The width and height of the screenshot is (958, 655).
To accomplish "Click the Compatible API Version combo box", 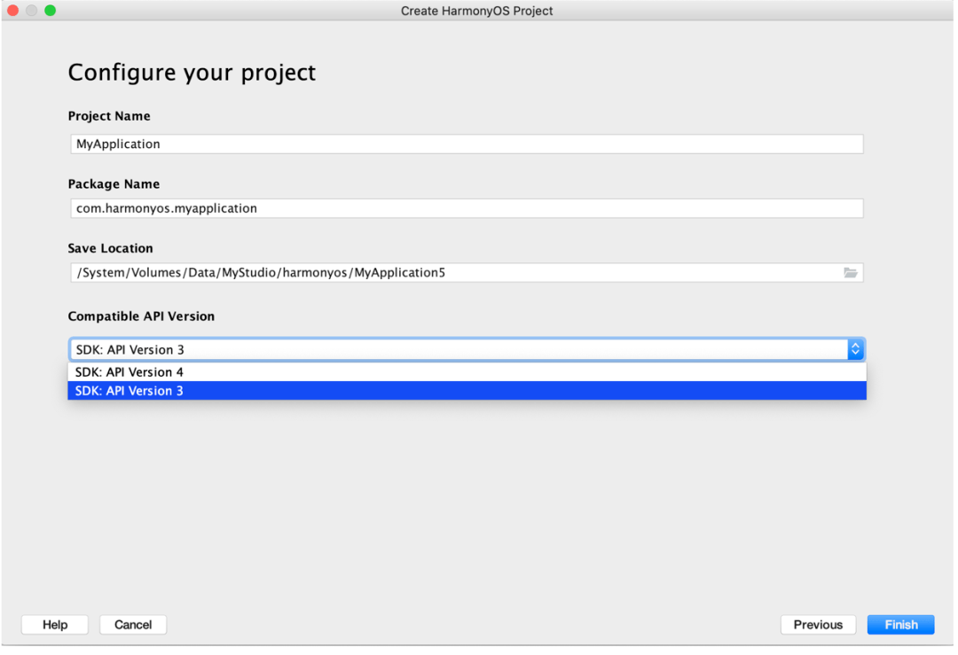I will pyautogui.click(x=467, y=349).
